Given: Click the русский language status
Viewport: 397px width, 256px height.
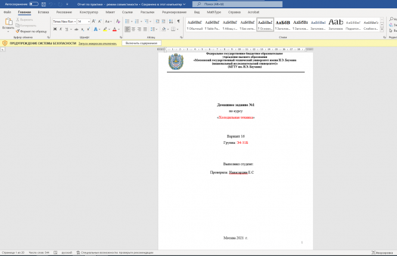Looking at the screenshot, I should (67, 252).
